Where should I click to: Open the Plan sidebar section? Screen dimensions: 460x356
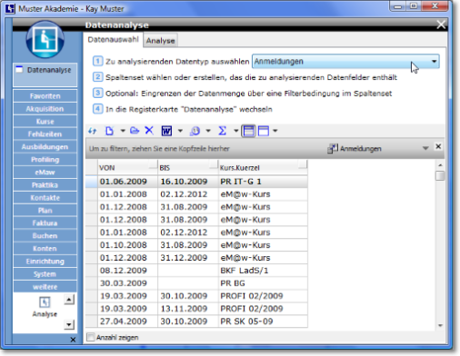(45, 211)
